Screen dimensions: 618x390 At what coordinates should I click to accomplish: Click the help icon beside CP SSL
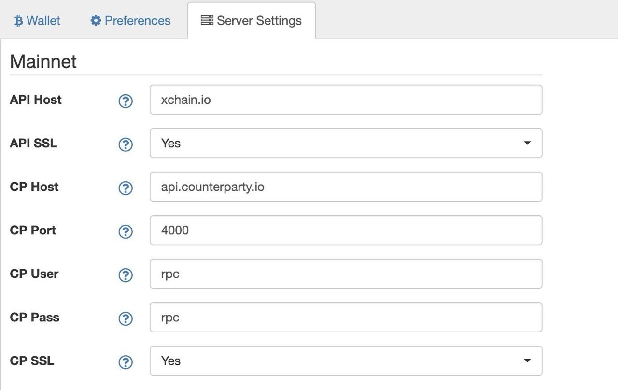(x=126, y=362)
